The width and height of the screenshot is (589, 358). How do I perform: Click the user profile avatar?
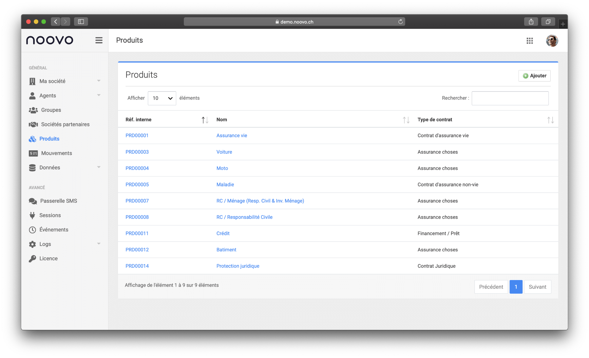552,41
